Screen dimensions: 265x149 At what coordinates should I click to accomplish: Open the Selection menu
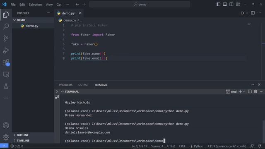click(x=35, y=5)
